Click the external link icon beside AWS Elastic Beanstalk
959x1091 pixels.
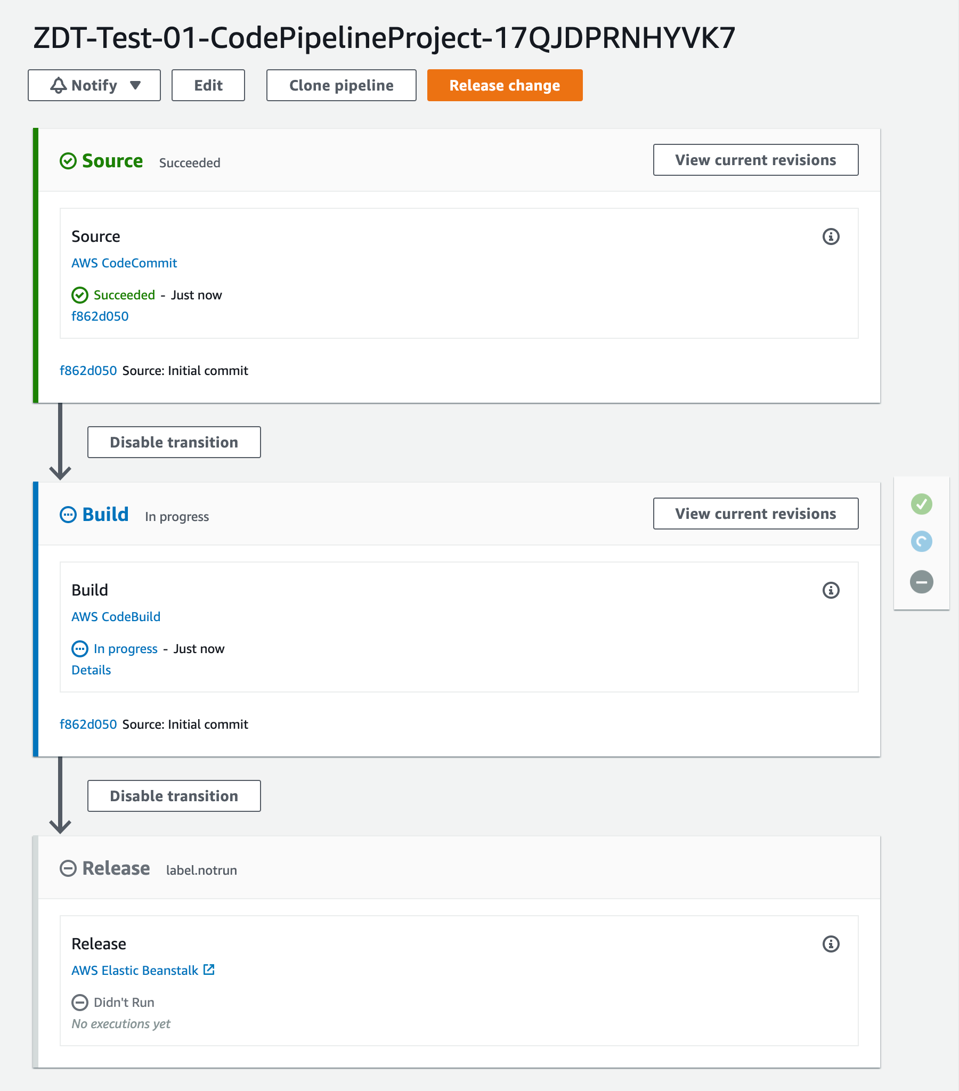pos(209,970)
